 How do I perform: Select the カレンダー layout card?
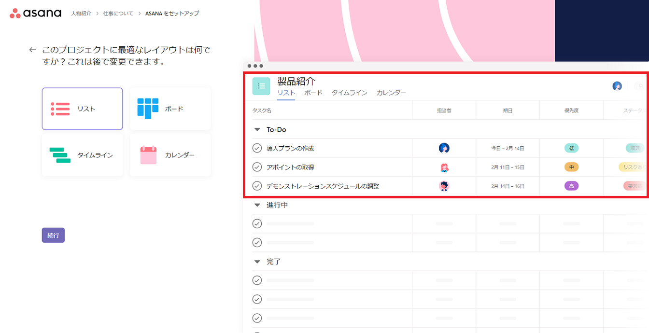coord(170,155)
